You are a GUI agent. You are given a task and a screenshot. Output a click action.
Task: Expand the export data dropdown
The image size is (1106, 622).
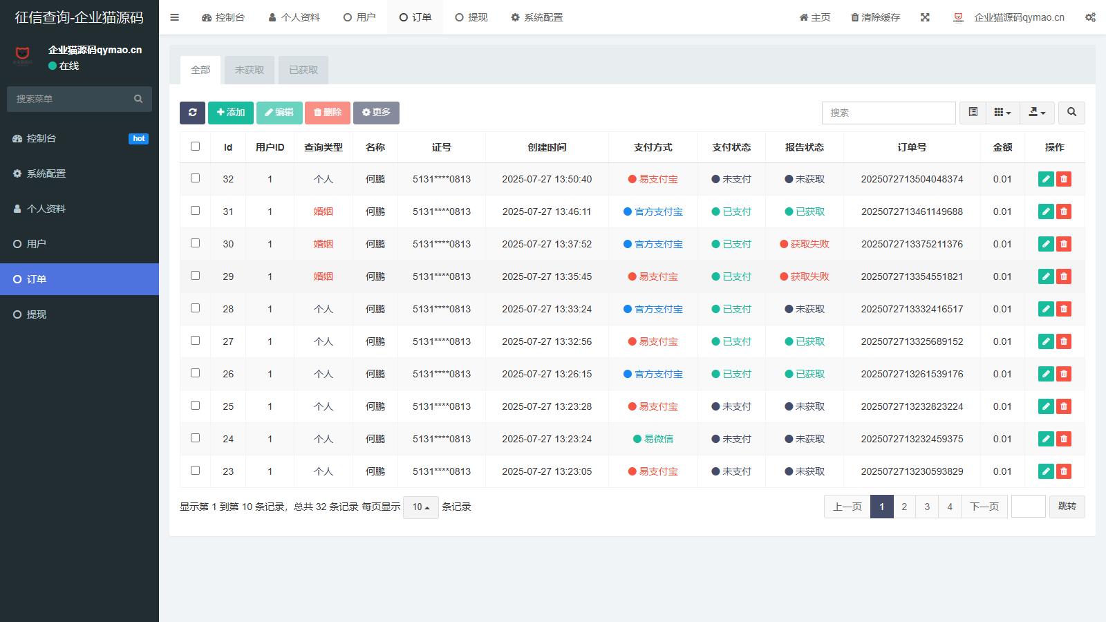click(x=1037, y=113)
